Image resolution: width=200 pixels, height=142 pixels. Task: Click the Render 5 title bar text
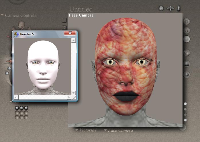coord(27,34)
